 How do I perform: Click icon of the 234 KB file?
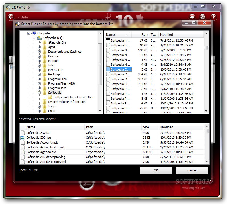108,84
